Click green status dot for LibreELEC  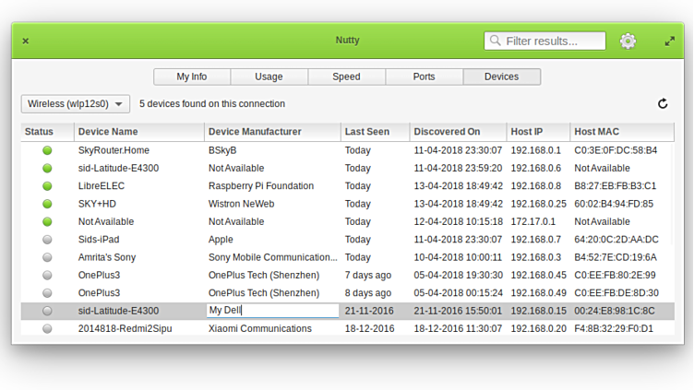coord(47,186)
